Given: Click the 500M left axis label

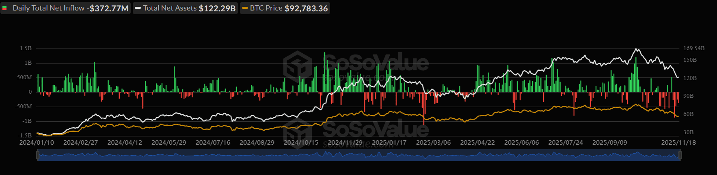Looking at the screenshot, I should coord(24,78).
